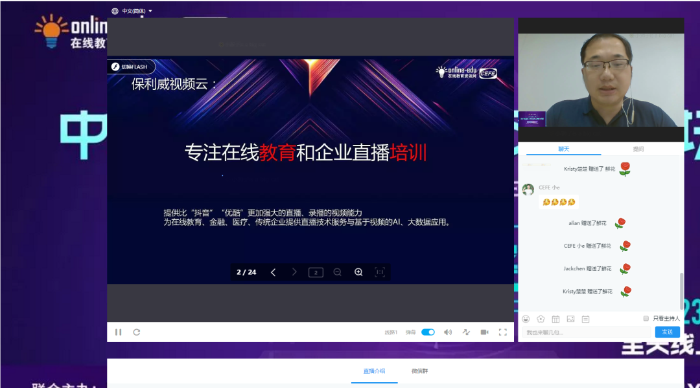Enter fullscreen mode in the player
The width and height of the screenshot is (700, 388).
[502, 332]
